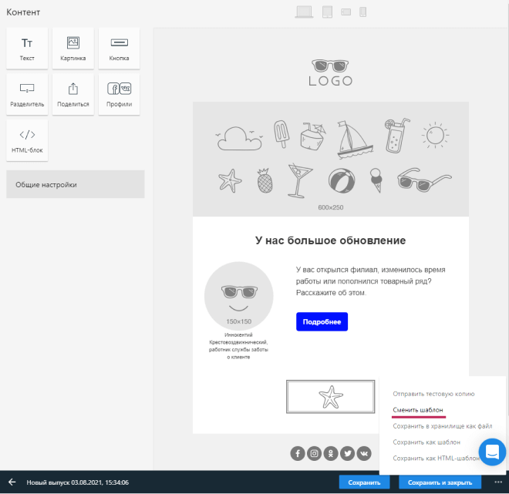Click Сохранить и закрыть button

(x=440, y=482)
